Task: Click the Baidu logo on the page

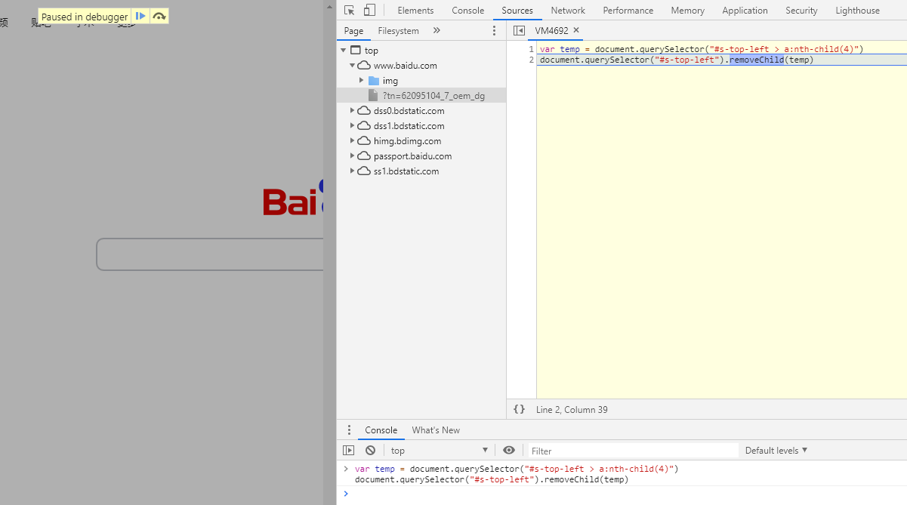Action: 293,198
